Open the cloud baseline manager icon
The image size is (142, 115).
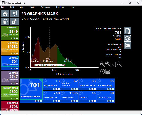tap(5, 21)
